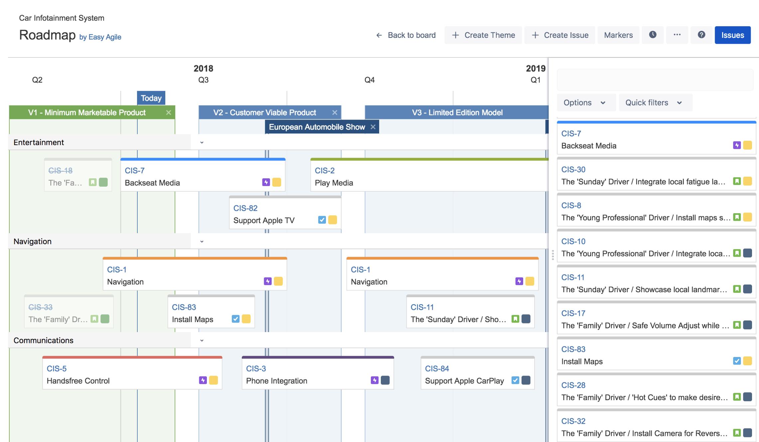Image resolution: width=759 pixels, height=442 pixels.
Task: Open the roadmap history clock icon
Action: (653, 35)
